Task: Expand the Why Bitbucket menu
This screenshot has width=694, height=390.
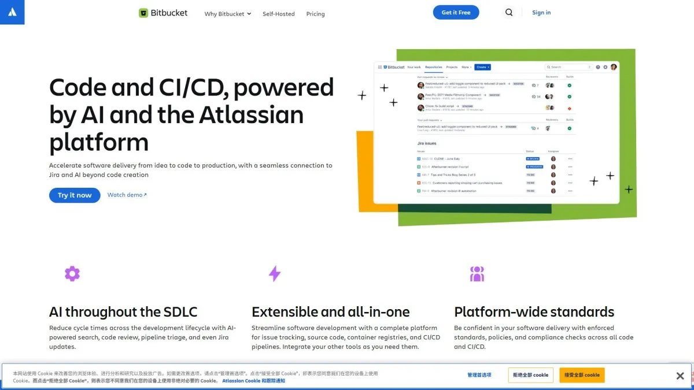Action: 228,14
